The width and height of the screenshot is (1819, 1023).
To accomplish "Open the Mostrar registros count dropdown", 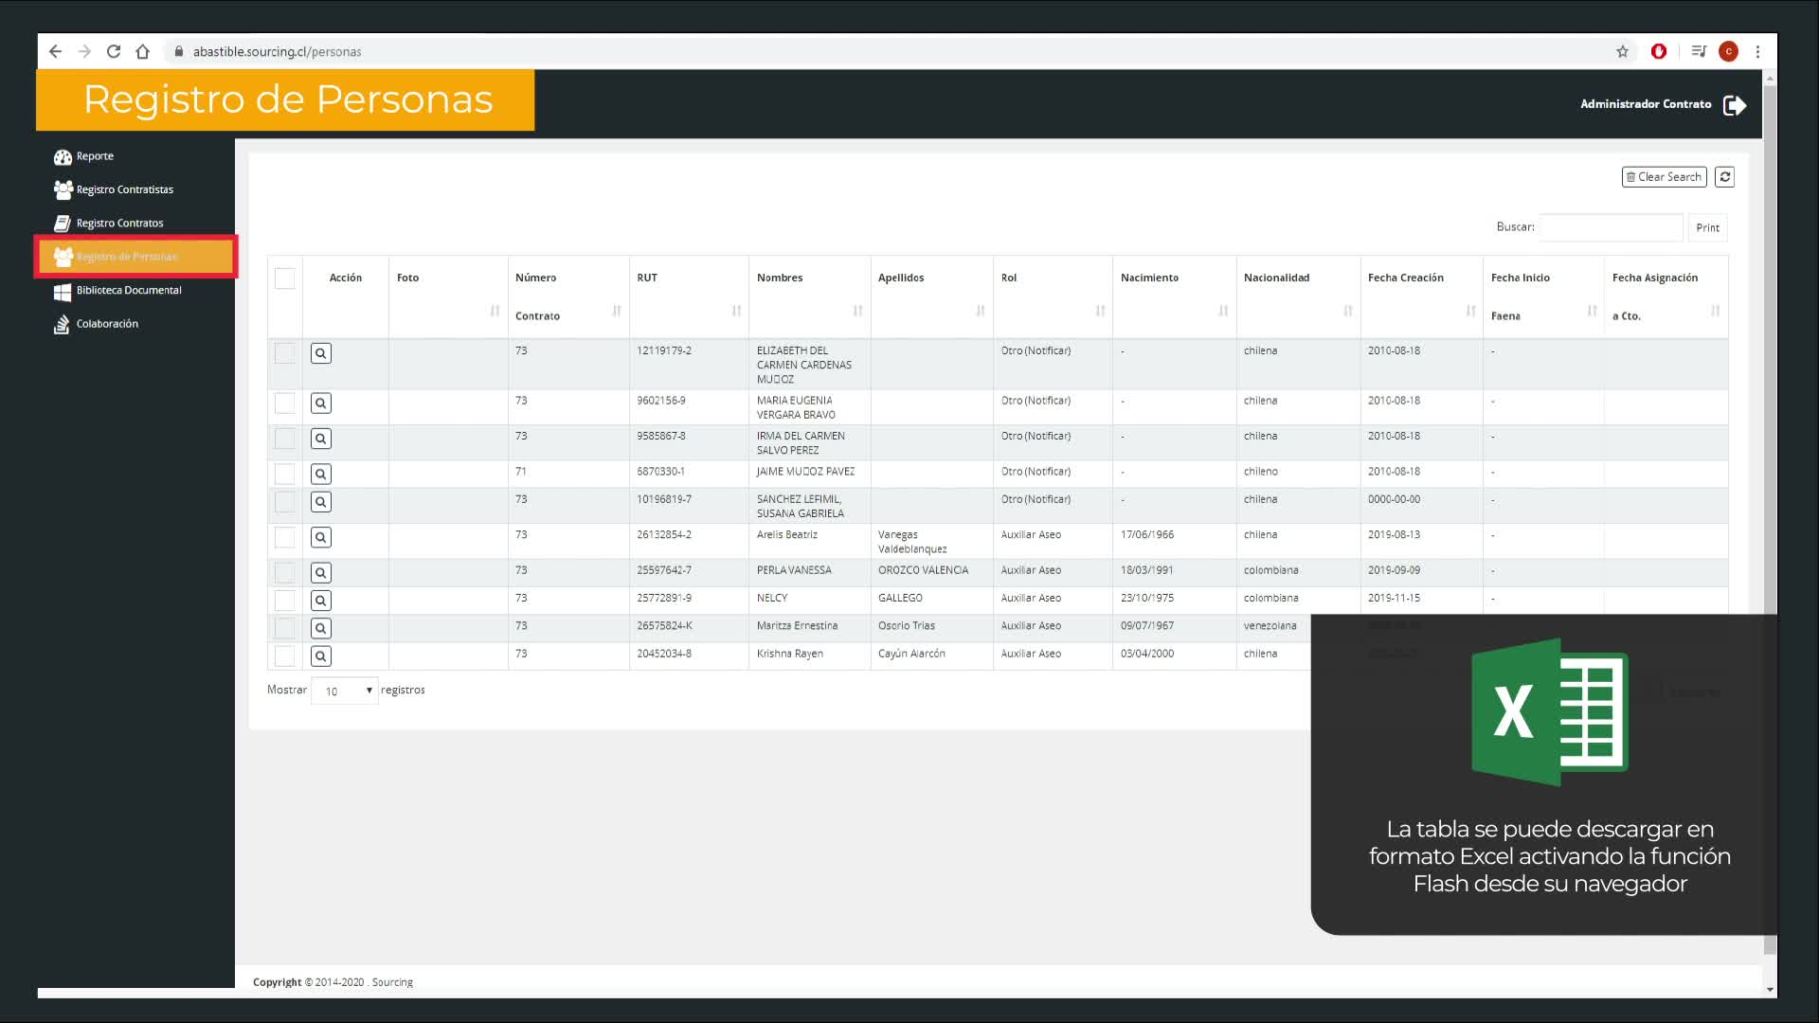I will pyautogui.click(x=345, y=691).
